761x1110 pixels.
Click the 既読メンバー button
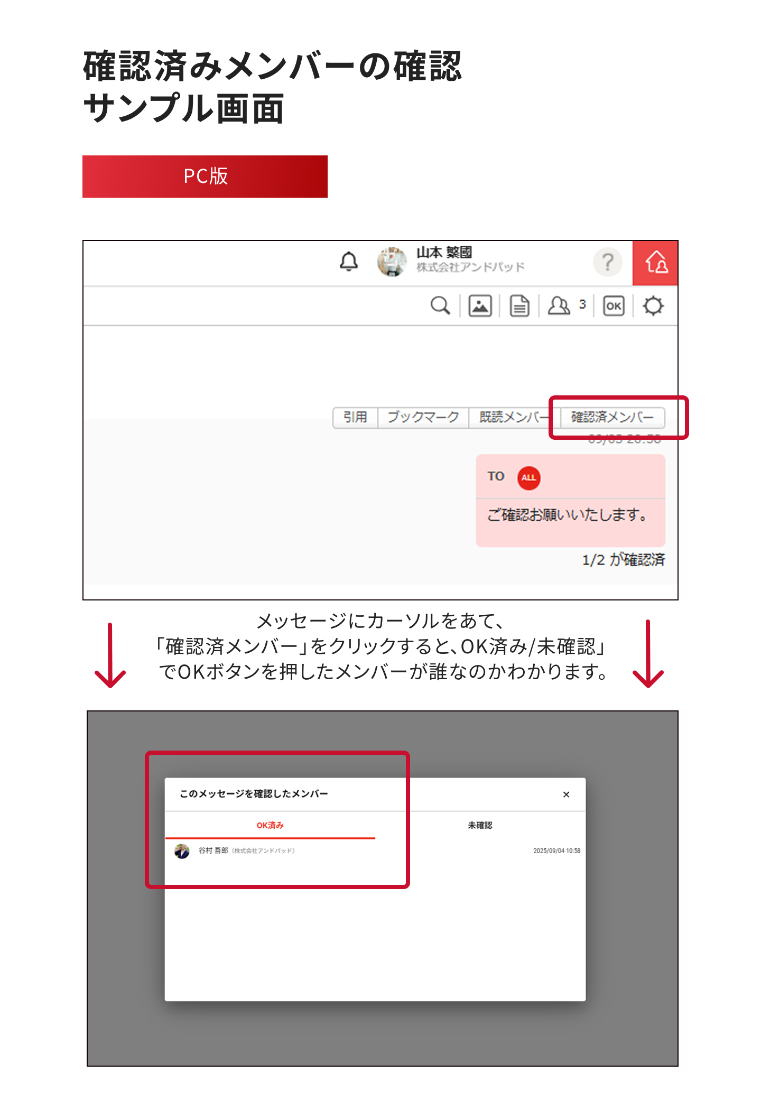513,417
